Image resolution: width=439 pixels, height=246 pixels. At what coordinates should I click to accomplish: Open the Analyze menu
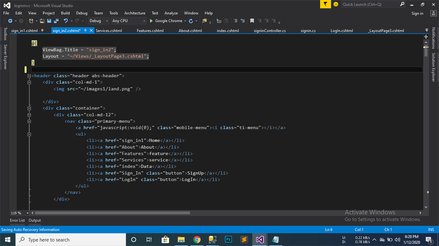tap(171, 13)
